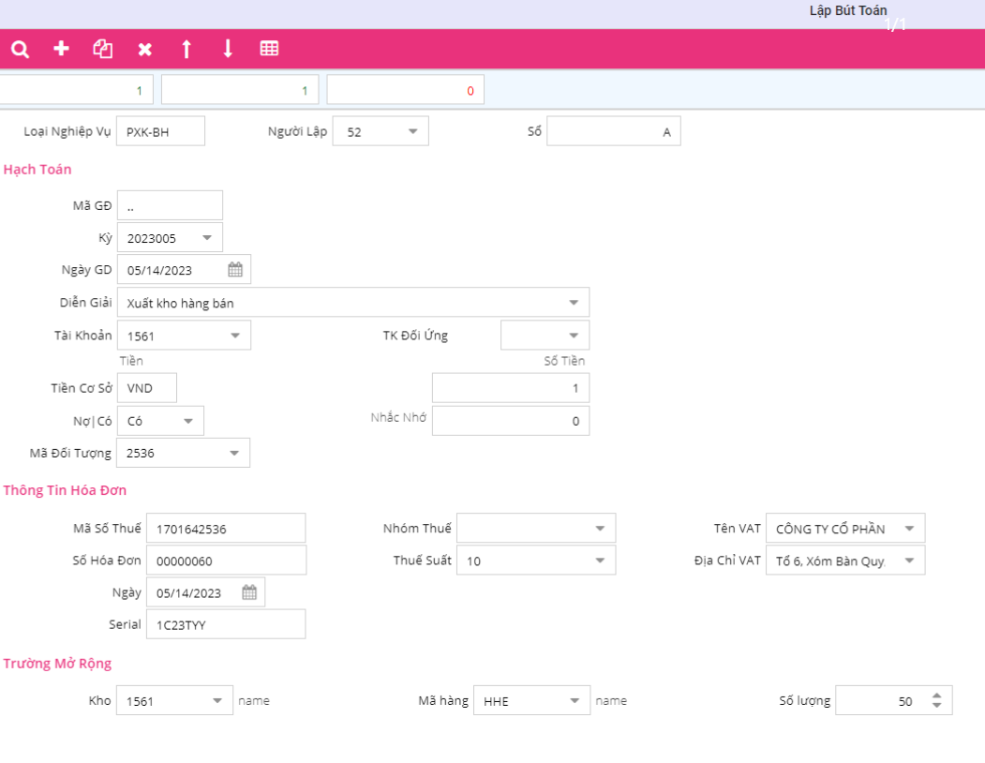Add a new entry with plus icon
This screenshot has width=985, height=763.
(62, 49)
